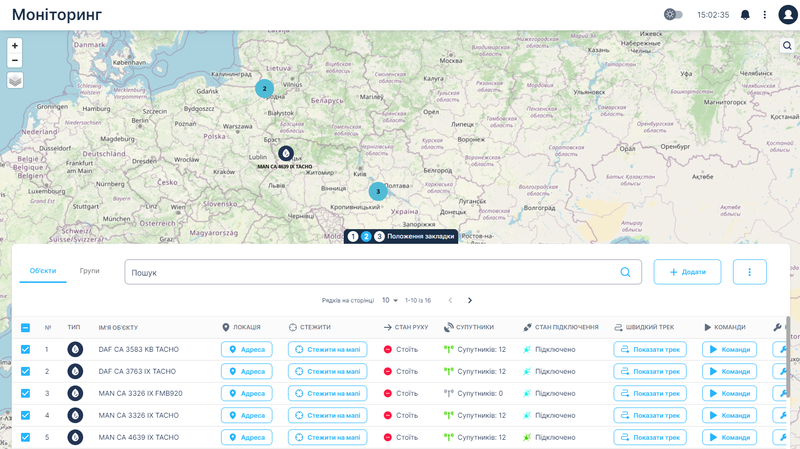Click the СТАН РУХУ column header
Viewport: 800px width, 449px height.
(x=406, y=327)
